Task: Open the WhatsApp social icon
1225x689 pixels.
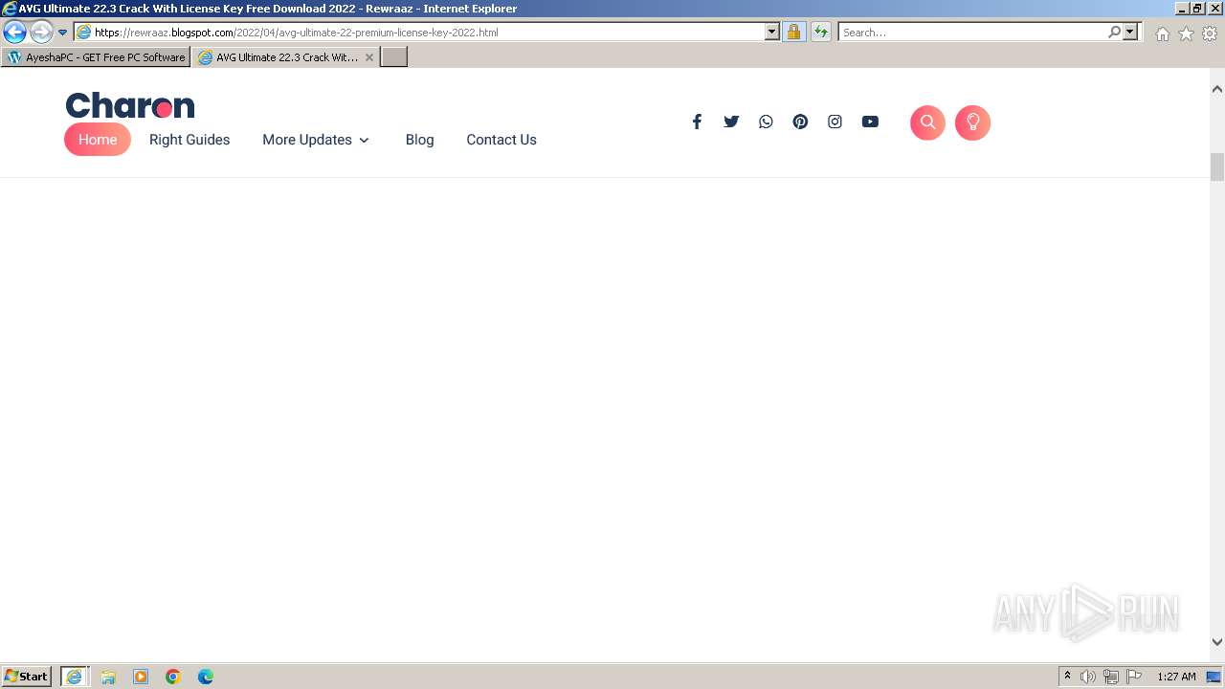Action: coord(766,122)
